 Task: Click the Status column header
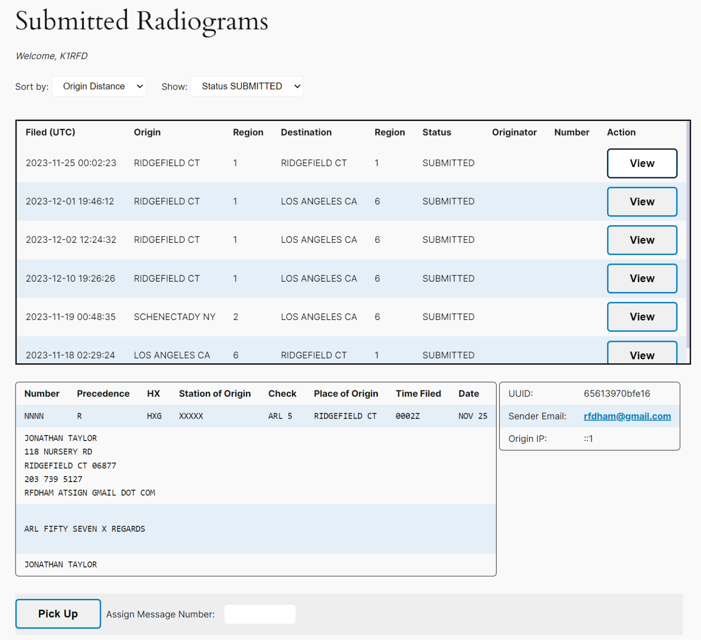(436, 132)
